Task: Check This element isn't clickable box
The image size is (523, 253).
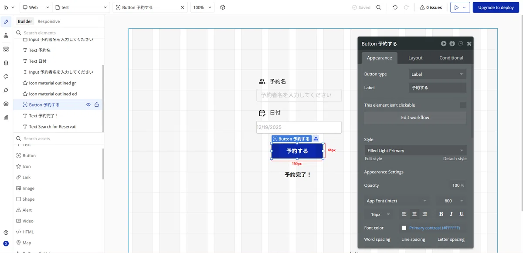Action: [x=463, y=105]
